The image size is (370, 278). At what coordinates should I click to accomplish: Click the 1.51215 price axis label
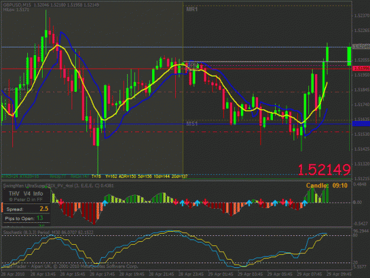point(362,178)
